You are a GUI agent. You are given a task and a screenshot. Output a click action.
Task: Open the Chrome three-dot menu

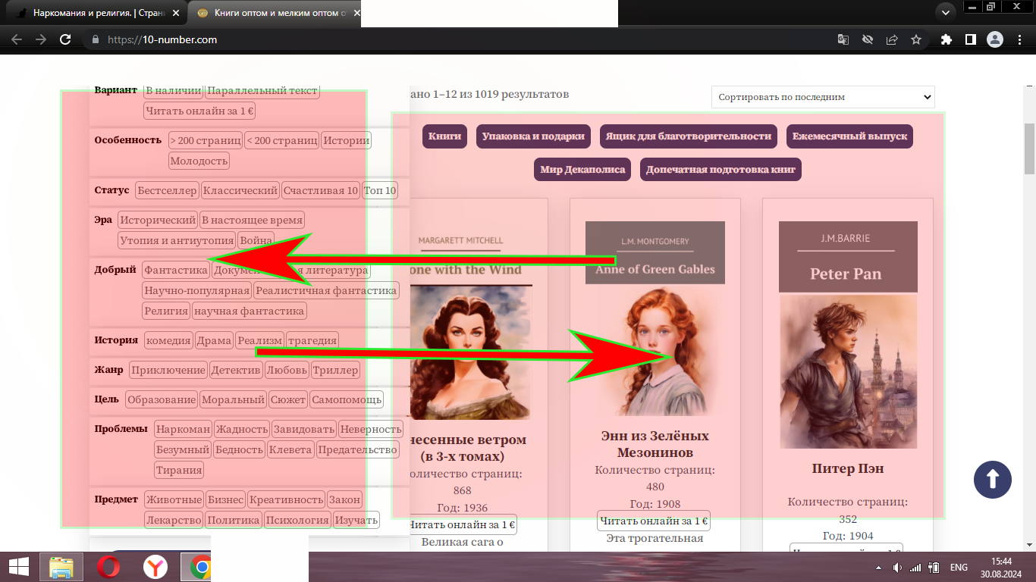1020,39
